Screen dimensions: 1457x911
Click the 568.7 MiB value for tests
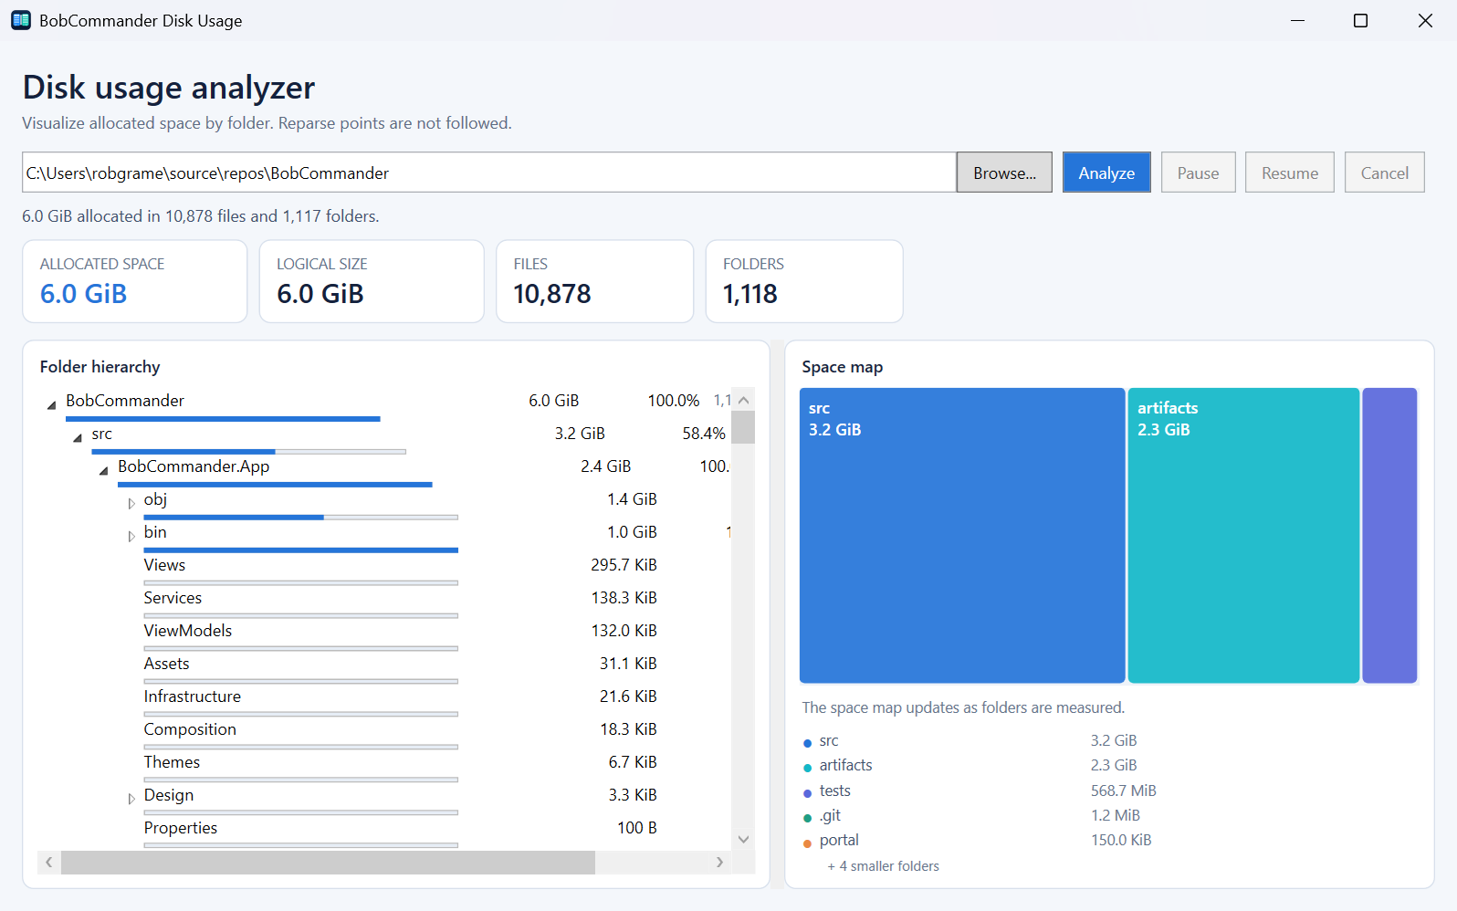coord(1123,791)
